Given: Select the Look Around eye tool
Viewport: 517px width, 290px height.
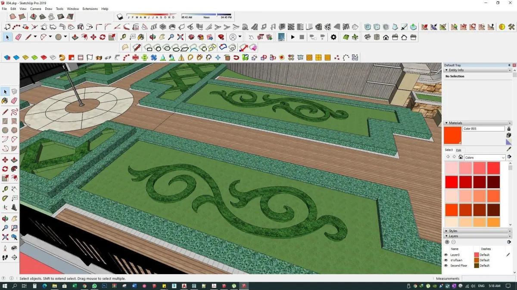Looking at the screenshot, I should point(14,248).
